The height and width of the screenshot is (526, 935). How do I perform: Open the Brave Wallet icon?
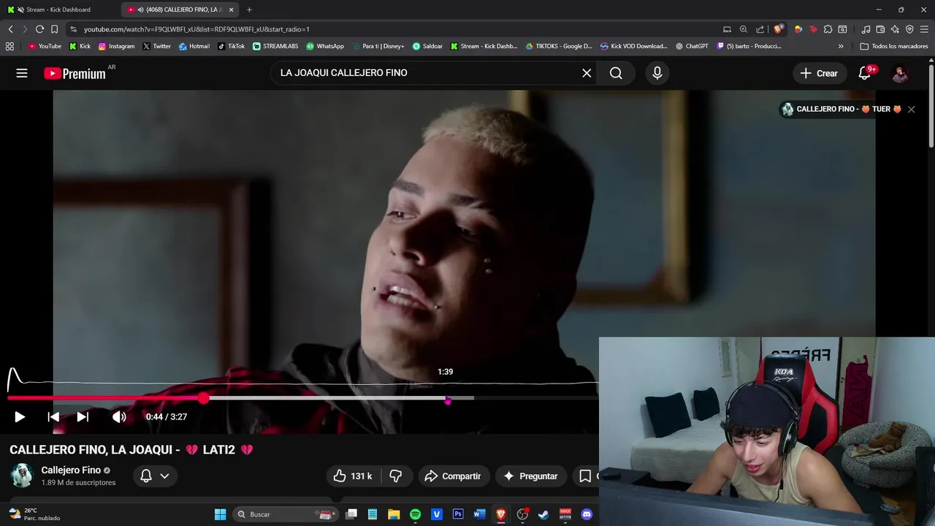click(x=881, y=29)
